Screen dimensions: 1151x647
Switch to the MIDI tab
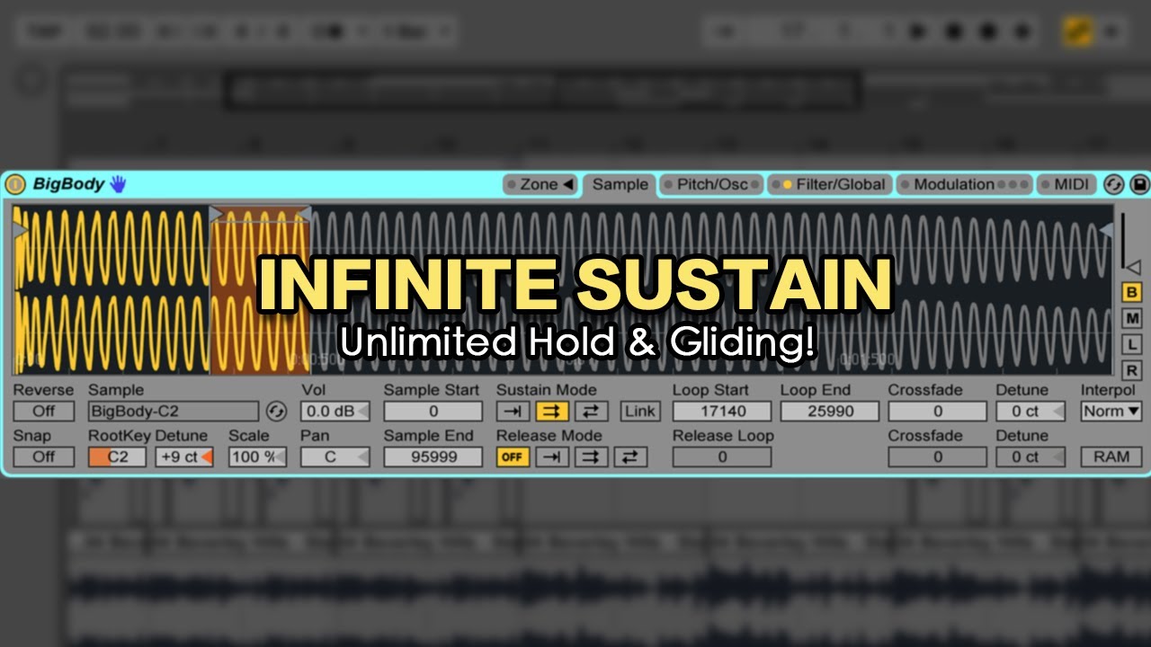click(1067, 184)
